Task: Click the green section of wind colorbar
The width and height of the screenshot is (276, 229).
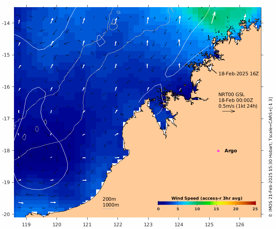Action: 205,203
